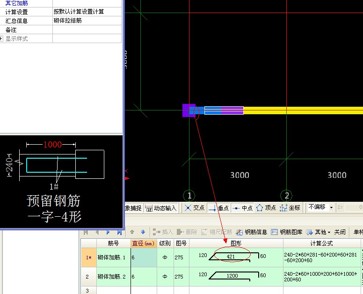Click the 缩尺配筋 scaled rebar button
The image size is (363, 294).
tap(217, 232)
